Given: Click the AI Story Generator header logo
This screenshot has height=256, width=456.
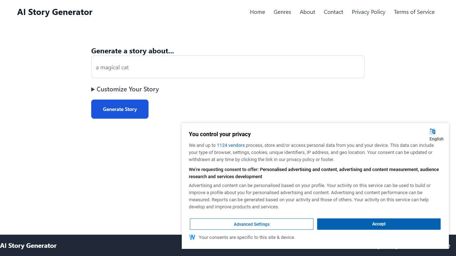Looking at the screenshot, I should point(55,12).
